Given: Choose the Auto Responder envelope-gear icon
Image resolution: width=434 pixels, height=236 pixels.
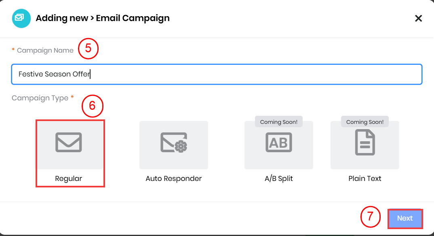Looking at the screenshot, I should (173, 142).
